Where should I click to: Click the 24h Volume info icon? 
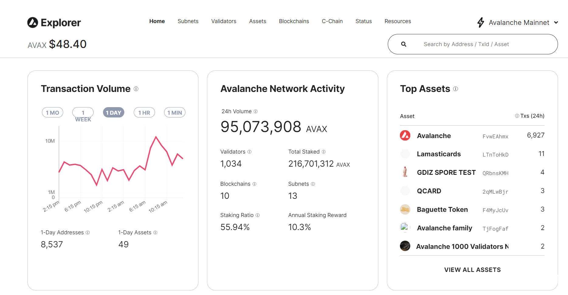[256, 111]
